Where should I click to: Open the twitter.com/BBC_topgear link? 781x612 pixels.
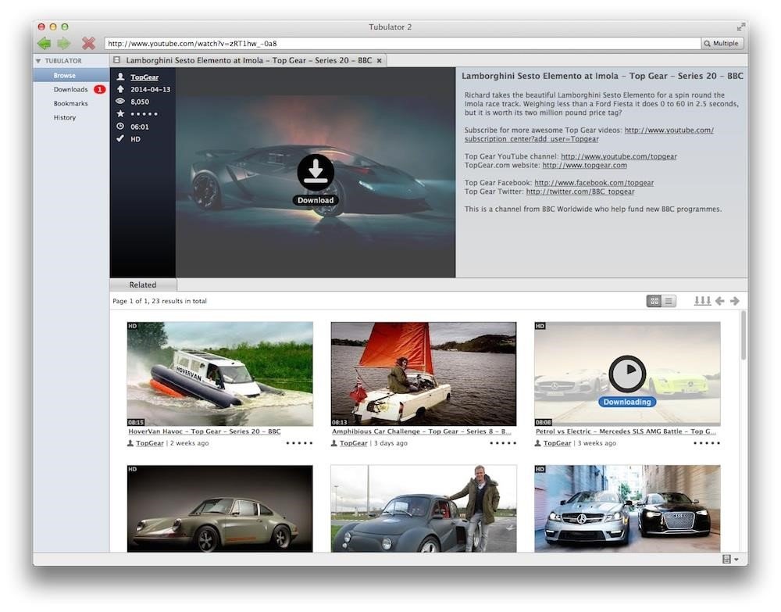click(580, 191)
